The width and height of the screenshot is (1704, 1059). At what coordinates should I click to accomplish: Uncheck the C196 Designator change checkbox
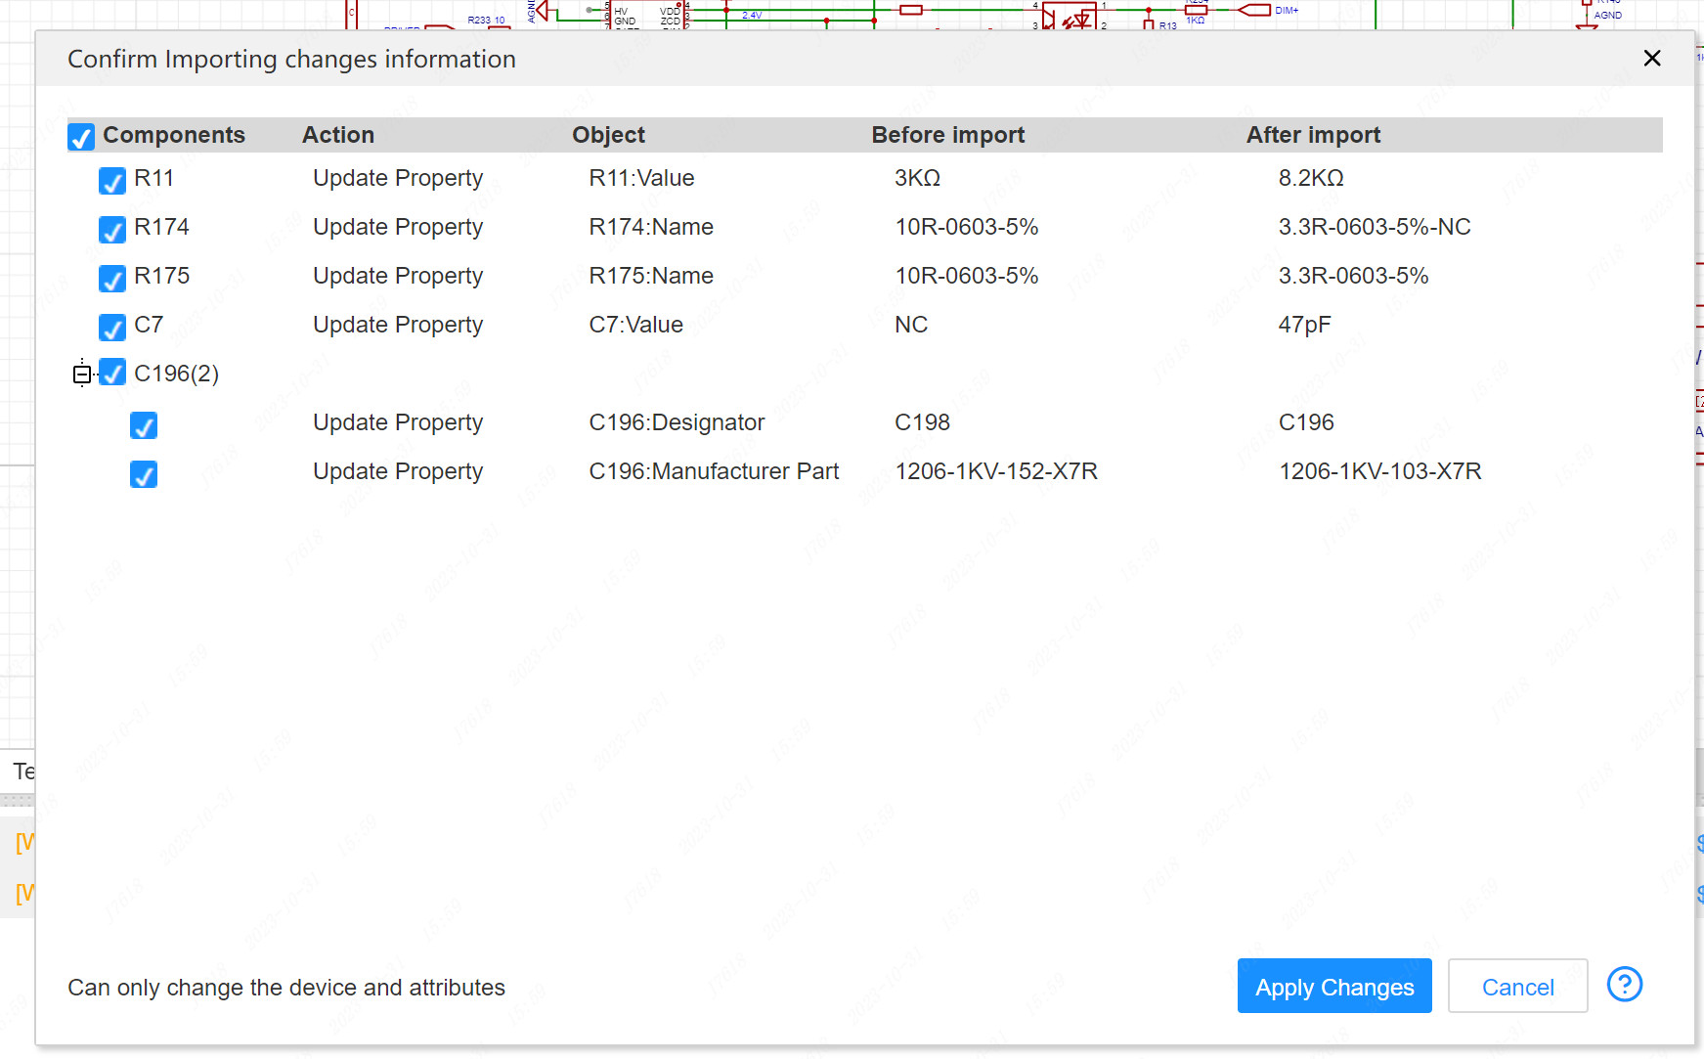(x=144, y=425)
